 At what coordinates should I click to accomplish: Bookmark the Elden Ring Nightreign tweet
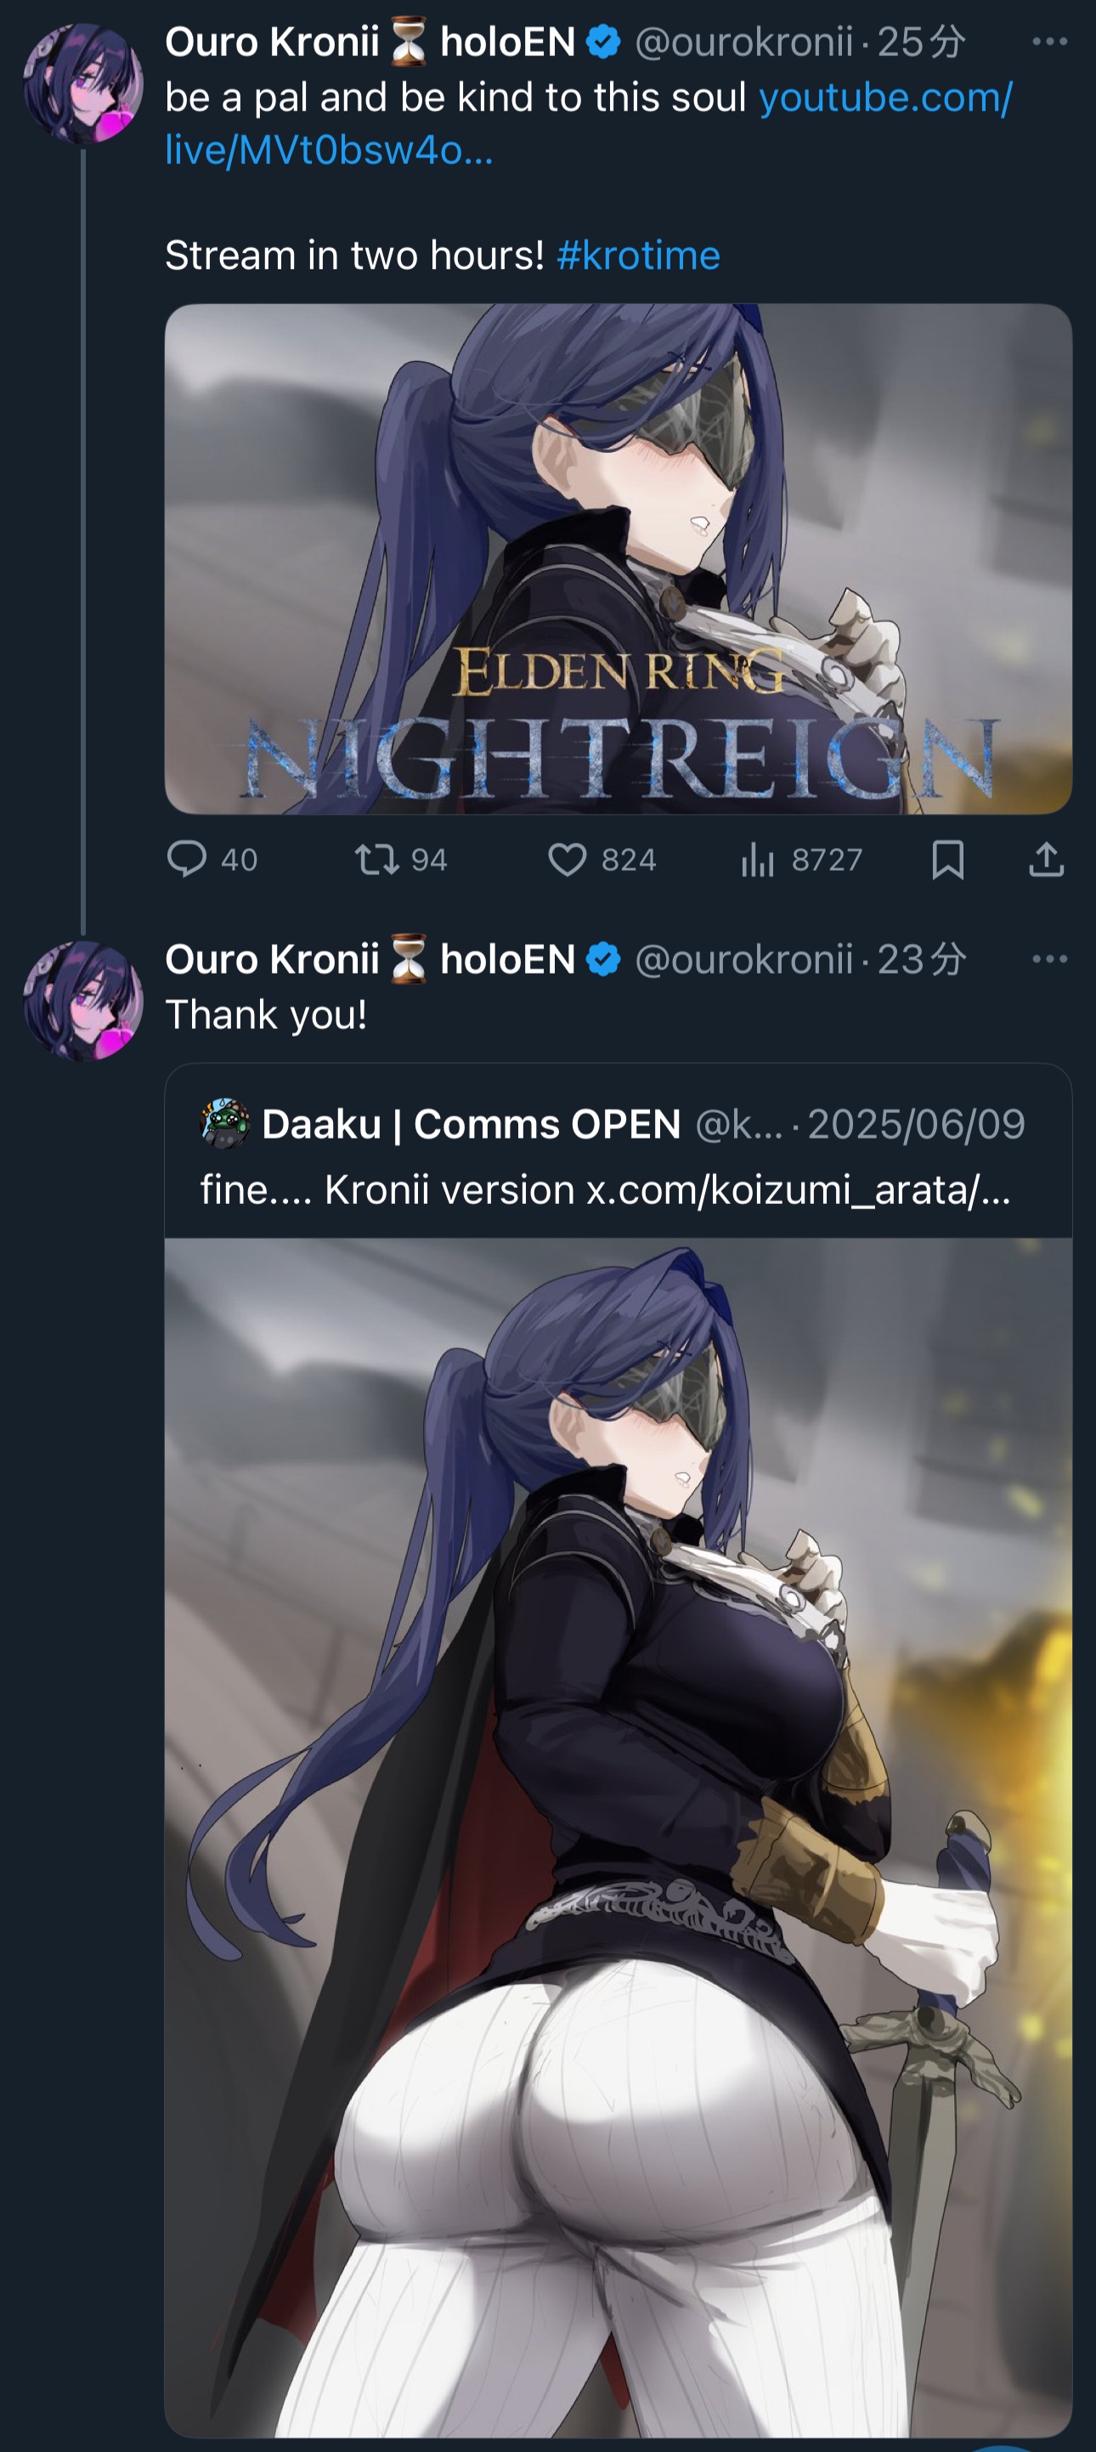tap(948, 860)
